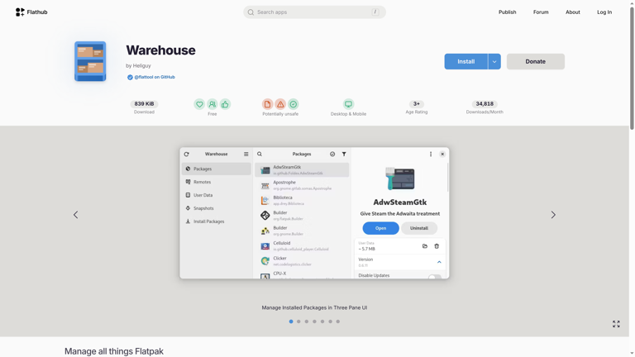
Task: Click the Donate button
Action: (x=535, y=61)
